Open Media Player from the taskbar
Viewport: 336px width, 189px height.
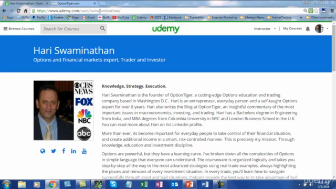(37, 184)
